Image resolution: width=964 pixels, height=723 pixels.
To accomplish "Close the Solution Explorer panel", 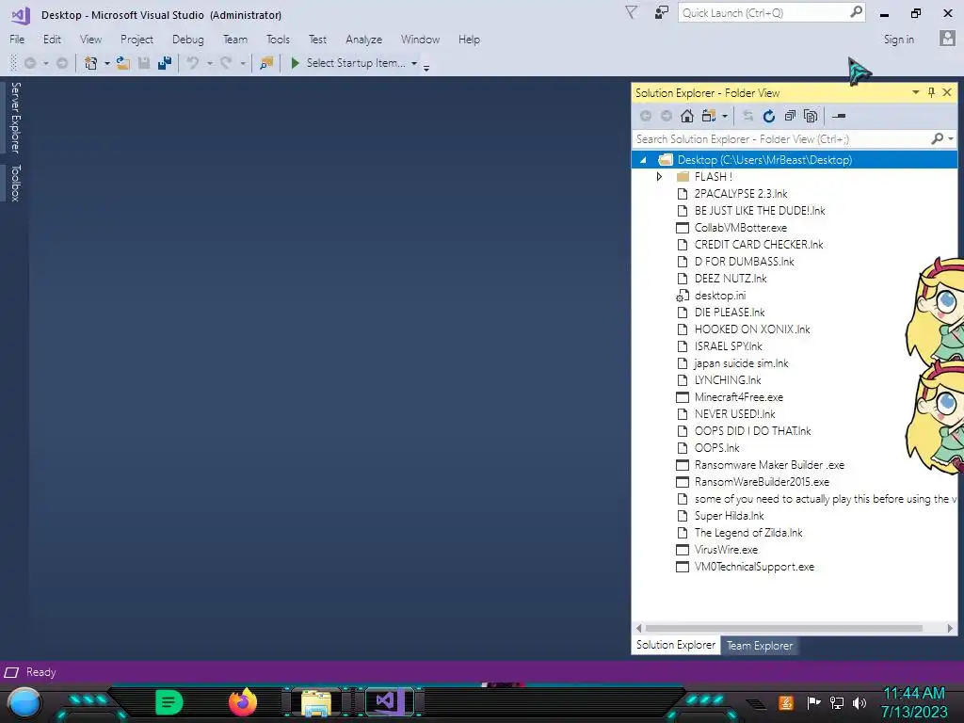I will (x=947, y=92).
